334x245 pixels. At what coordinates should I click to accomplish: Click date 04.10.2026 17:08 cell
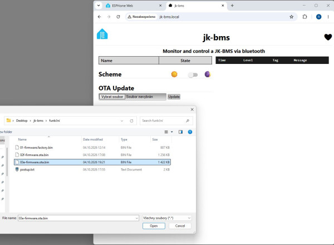(x=94, y=155)
